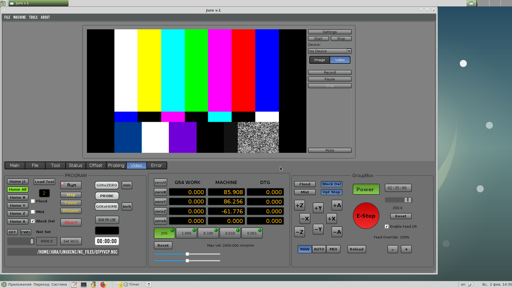512x288 pixels.
Task: Open the MACHINE menu
Action: pyautogui.click(x=20, y=17)
